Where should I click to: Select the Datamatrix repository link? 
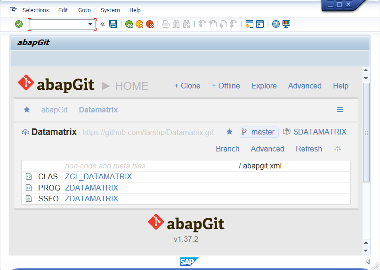coord(98,110)
